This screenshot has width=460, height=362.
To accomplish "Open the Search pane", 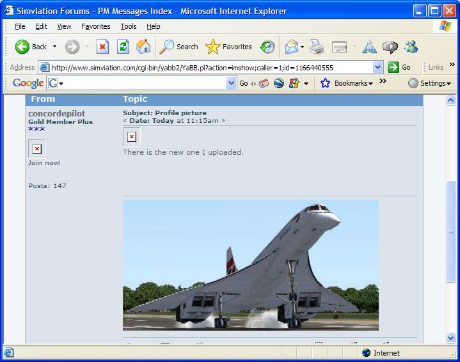I will [179, 47].
